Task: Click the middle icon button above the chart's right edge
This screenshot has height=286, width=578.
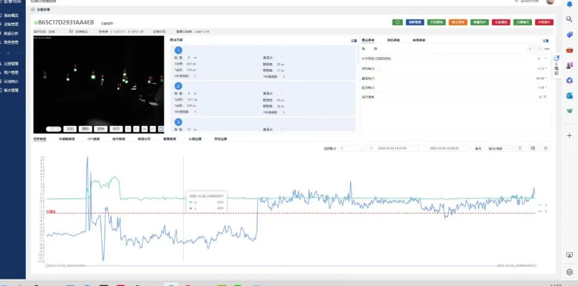Action: click(533, 148)
